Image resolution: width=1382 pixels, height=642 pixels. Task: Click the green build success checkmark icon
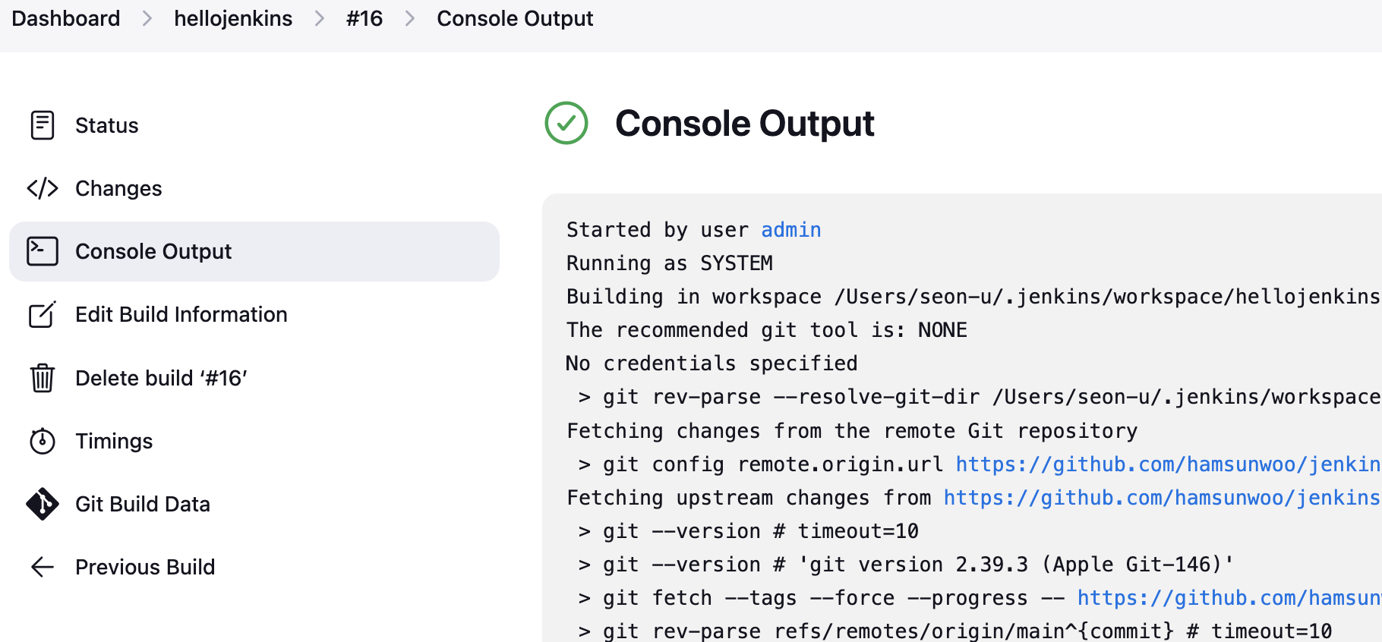[566, 123]
